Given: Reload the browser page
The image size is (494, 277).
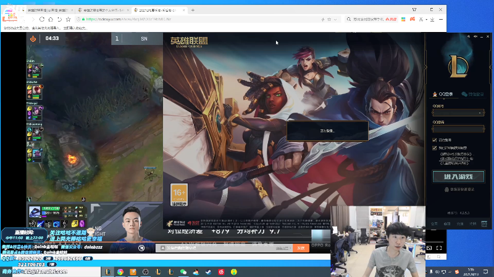Looking at the screenshot, I should (x=41, y=19).
